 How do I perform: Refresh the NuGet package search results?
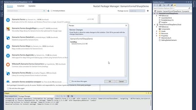pyautogui.click(x=48, y=11)
